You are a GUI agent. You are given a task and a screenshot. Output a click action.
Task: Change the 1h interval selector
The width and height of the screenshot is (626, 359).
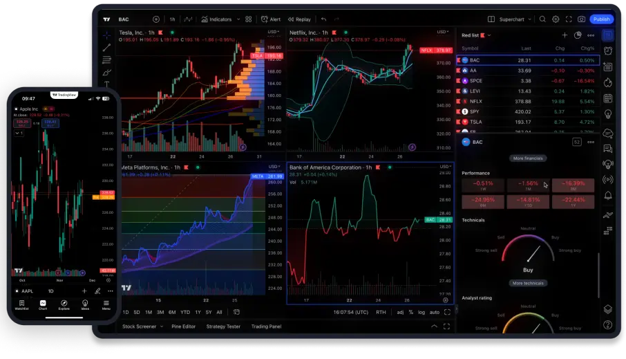tap(172, 19)
